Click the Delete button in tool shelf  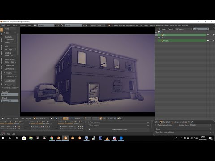coord(10,42)
